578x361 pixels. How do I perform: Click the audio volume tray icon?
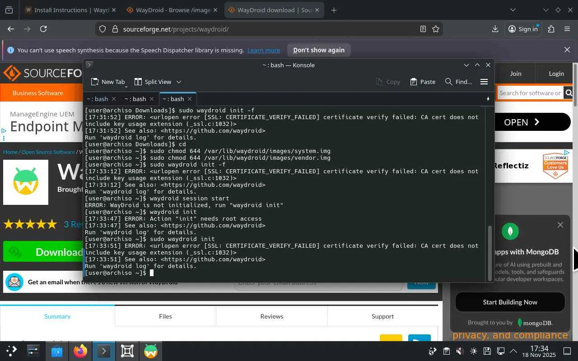pyautogui.click(x=460, y=351)
